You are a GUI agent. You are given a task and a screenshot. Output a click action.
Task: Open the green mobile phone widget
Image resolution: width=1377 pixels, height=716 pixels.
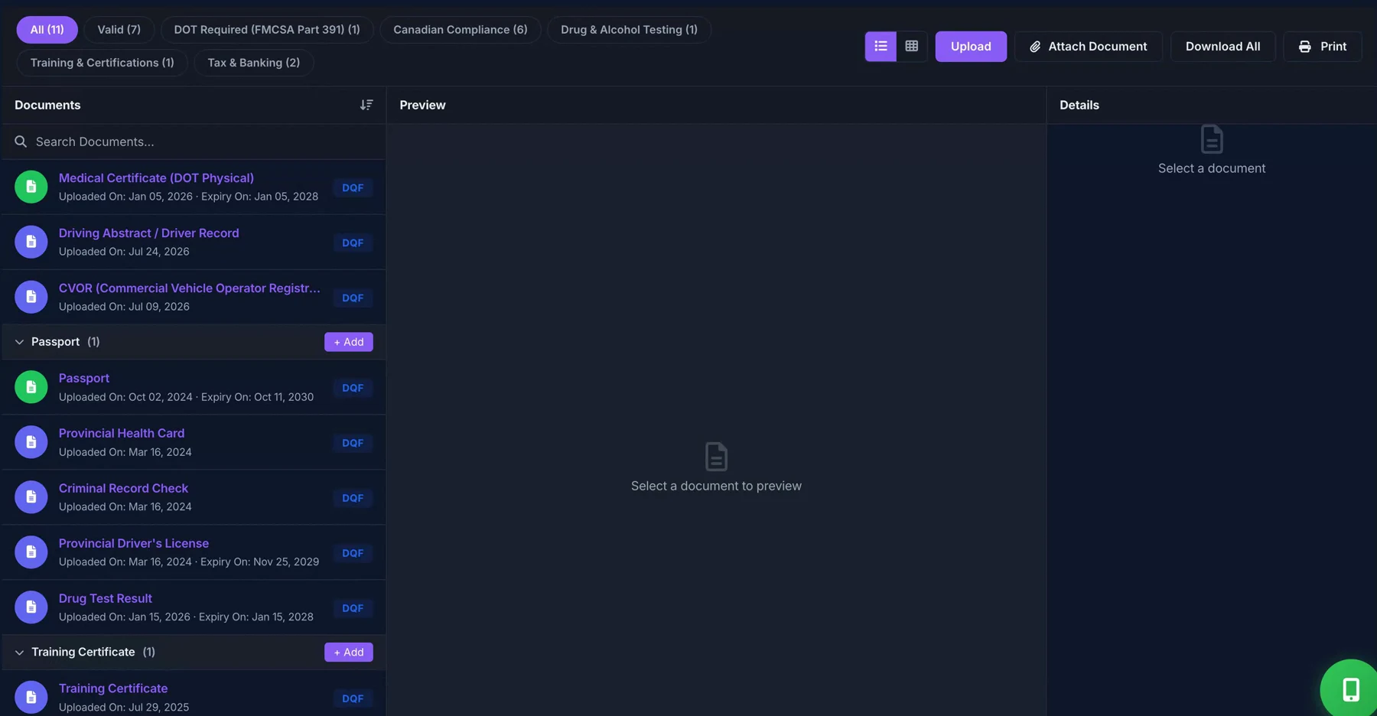[x=1350, y=689]
